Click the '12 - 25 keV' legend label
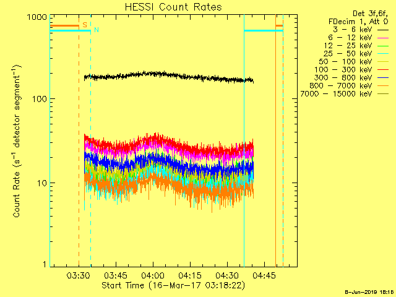Viewport: 396px width, 297px height. pyautogui.click(x=348, y=46)
